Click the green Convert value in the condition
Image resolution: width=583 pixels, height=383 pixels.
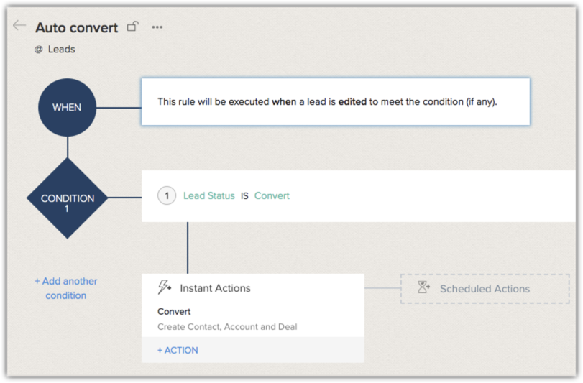272,195
